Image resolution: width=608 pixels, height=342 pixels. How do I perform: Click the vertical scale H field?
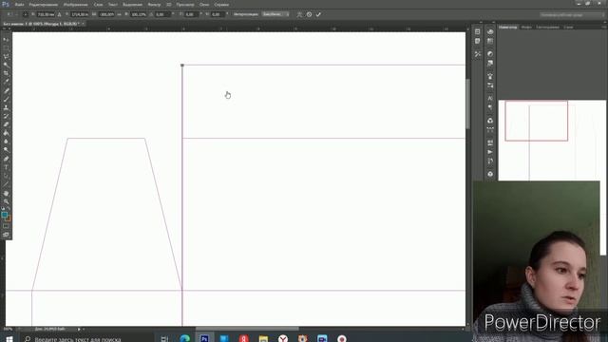point(139,14)
